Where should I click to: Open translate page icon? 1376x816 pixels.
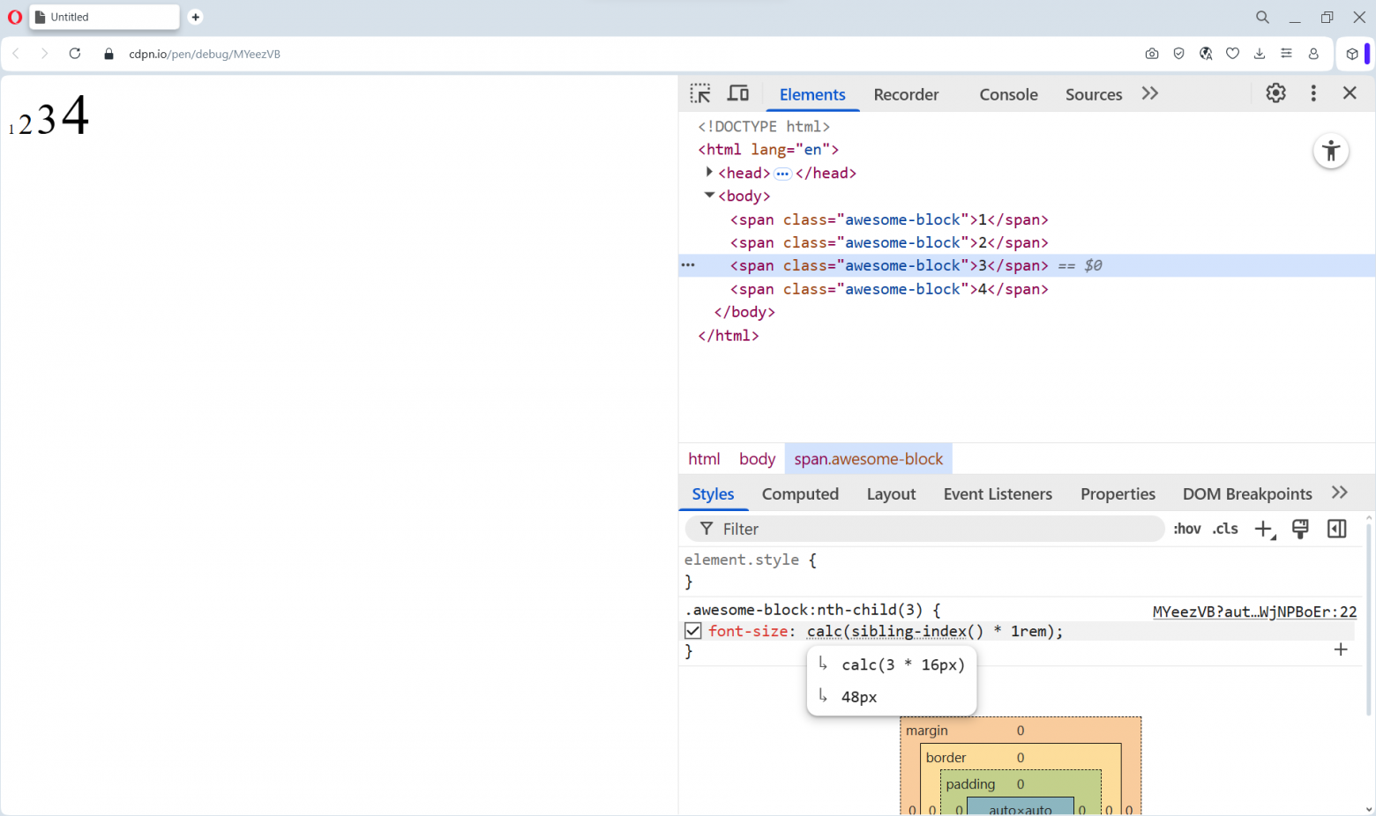pos(1206,54)
